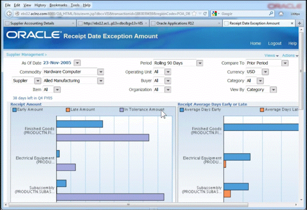This screenshot has width=307, height=210.
Task: Open the Currency dropdown arrow
Action: 265,72
